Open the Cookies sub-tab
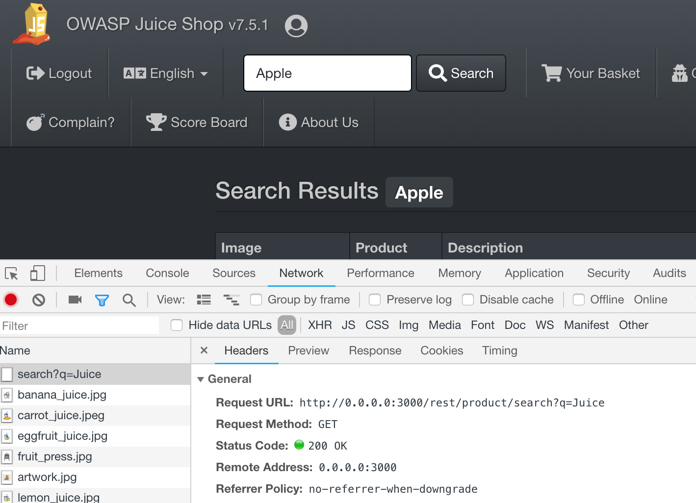This screenshot has height=503, width=696. 442,351
